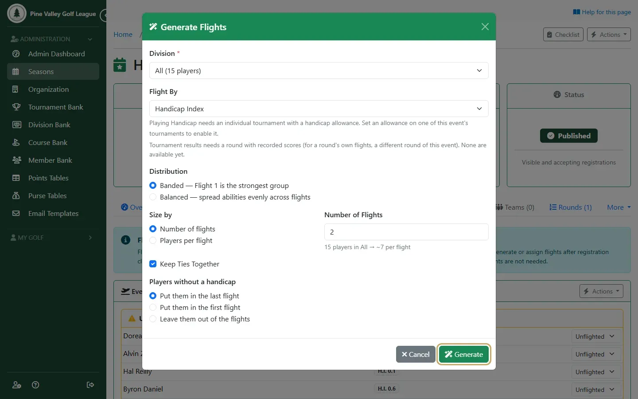Click the Tournament Bank trophy icon
The image size is (638, 399).
click(x=16, y=107)
